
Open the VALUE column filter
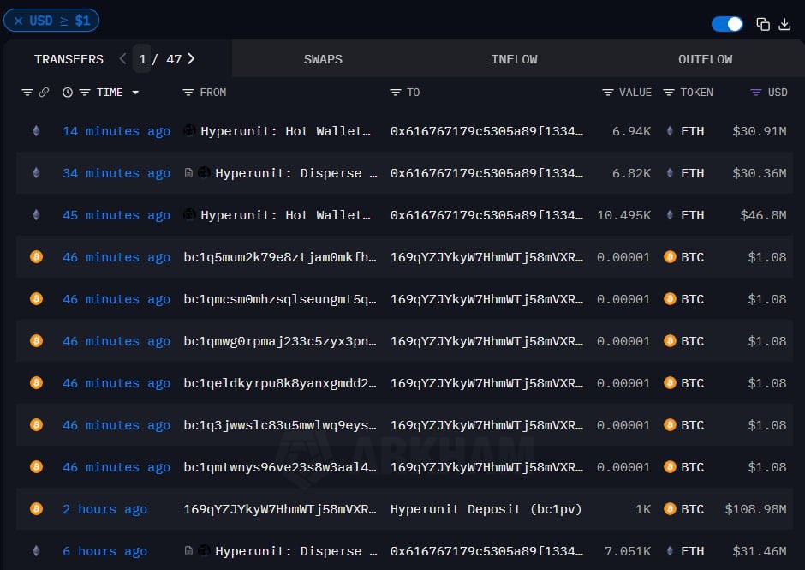(x=607, y=93)
